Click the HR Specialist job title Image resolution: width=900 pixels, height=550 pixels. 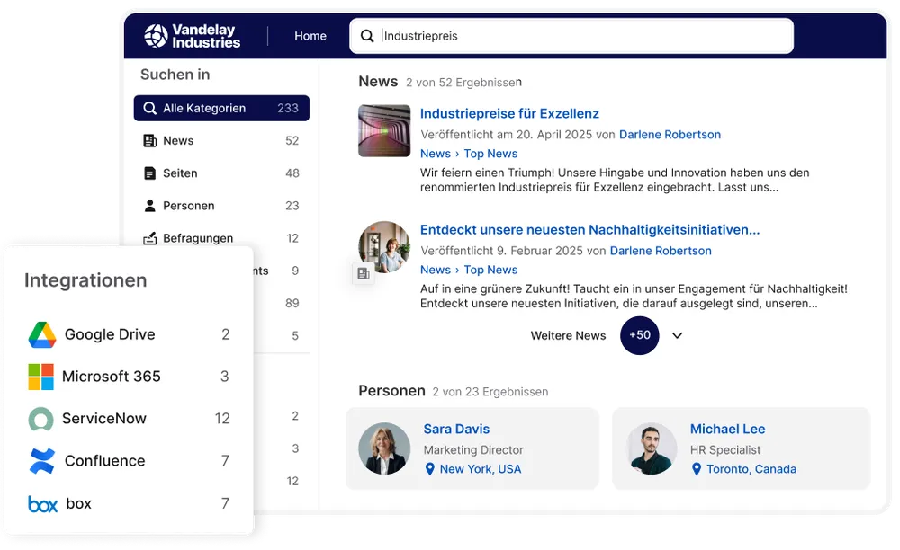725,450
